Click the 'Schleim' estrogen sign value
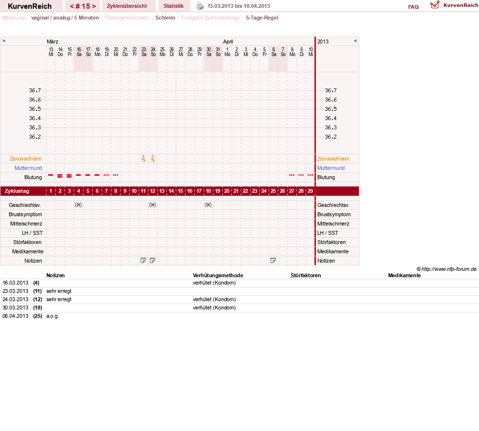Viewport: 479px width, 431px height. pyautogui.click(x=165, y=18)
